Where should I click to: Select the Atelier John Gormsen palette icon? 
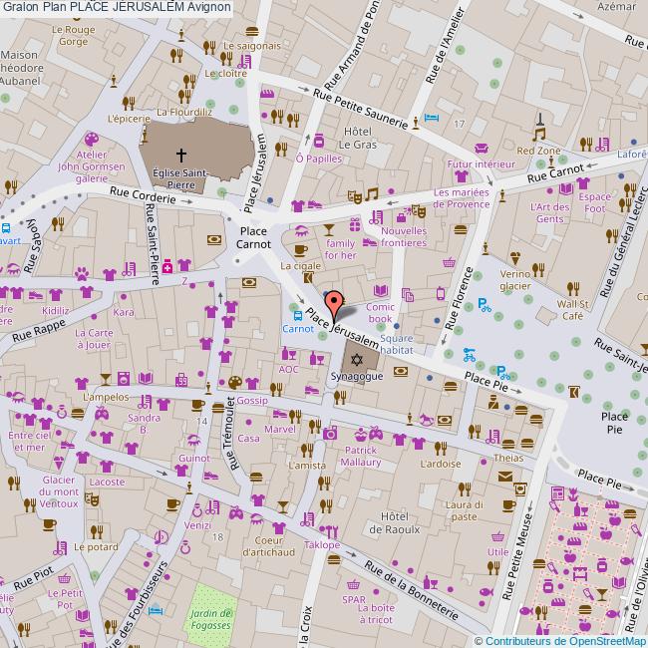[91, 140]
